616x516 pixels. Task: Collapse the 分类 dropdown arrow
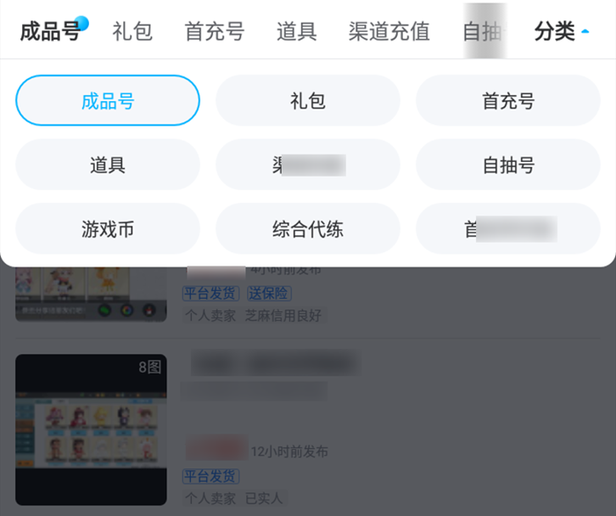coord(585,32)
